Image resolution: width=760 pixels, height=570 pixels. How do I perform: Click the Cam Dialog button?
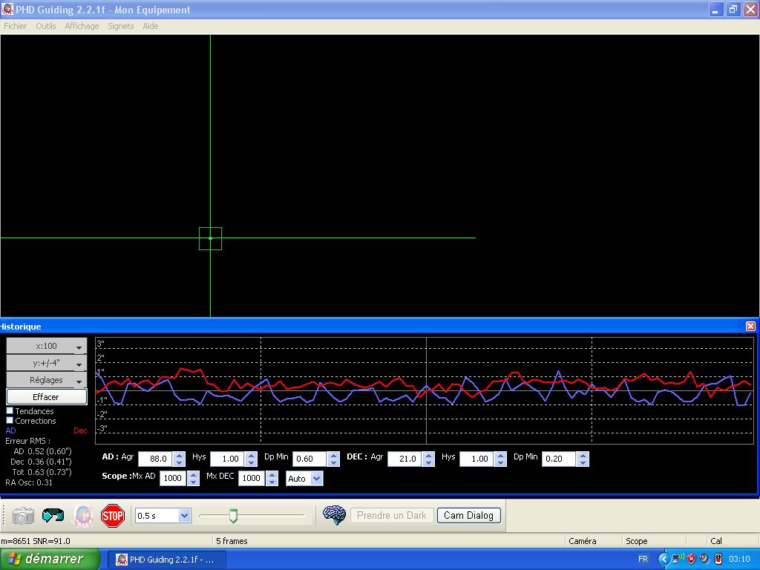tap(469, 515)
